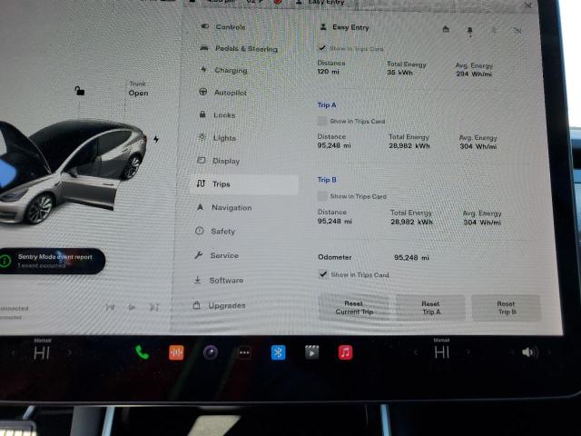Image resolution: width=581 pixels, height=436 pixels.
Task: Open the Software menu
Action: 219,281
